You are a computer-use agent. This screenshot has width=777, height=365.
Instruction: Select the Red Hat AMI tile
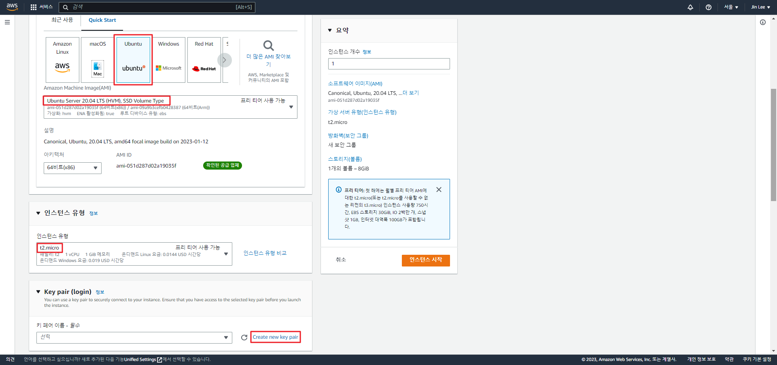[204, 60]
